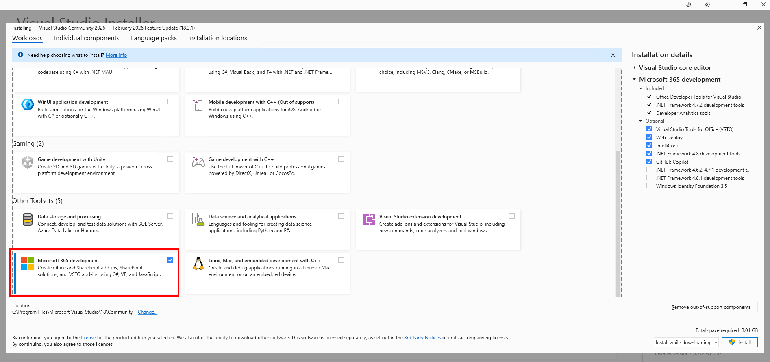Open the 3rd Party Notices link

click(x=422, y=338)
